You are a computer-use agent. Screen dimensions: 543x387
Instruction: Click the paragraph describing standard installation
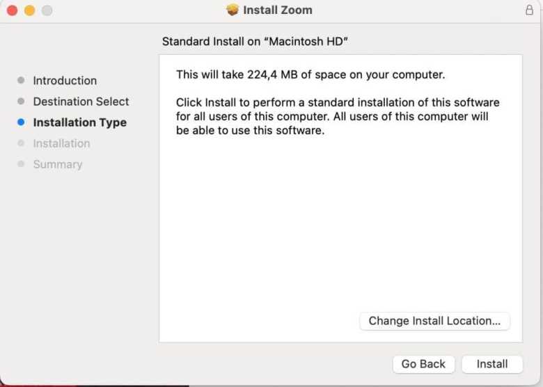click(x=338, y=116)
